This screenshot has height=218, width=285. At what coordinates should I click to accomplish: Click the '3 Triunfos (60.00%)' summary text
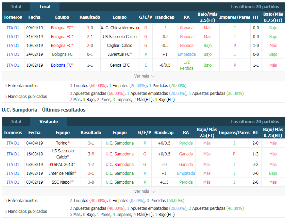pyautogui.click(x=88, y=86)
